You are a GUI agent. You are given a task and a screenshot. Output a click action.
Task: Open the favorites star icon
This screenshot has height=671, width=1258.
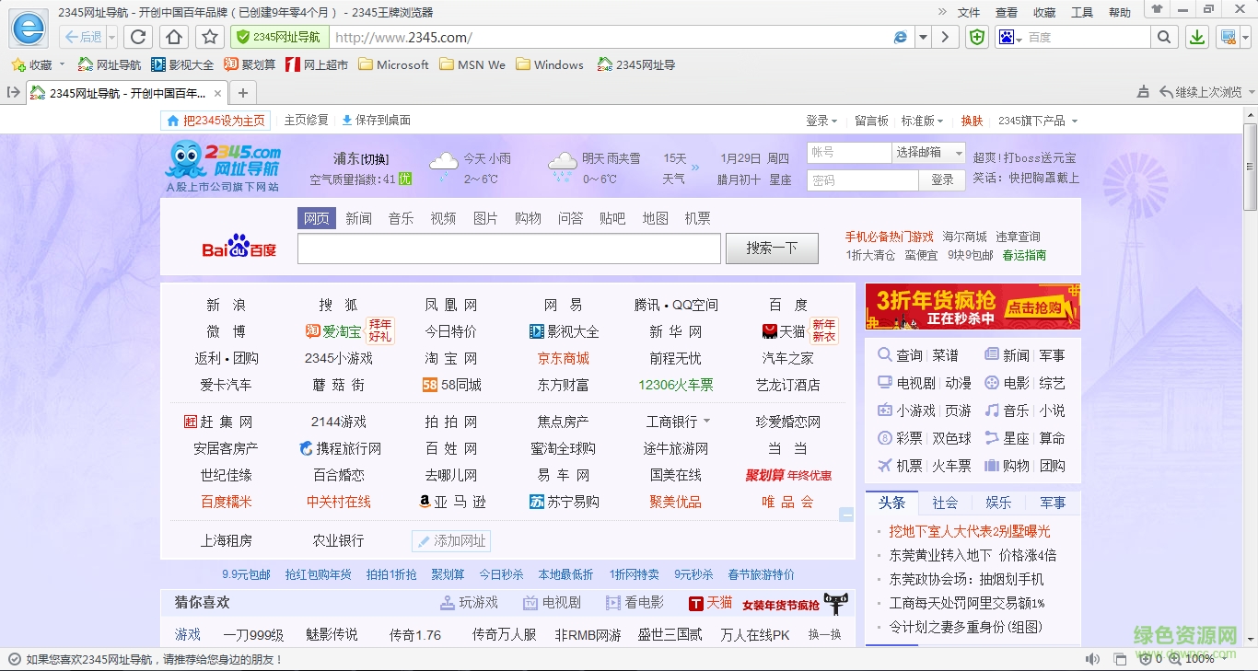[x=210, y=37]
